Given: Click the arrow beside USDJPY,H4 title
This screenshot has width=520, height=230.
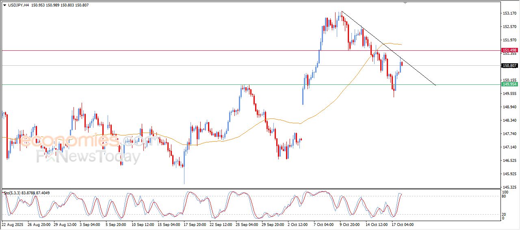Looking at the screenshot, I should pyautogui.click(x=5, y=5).
